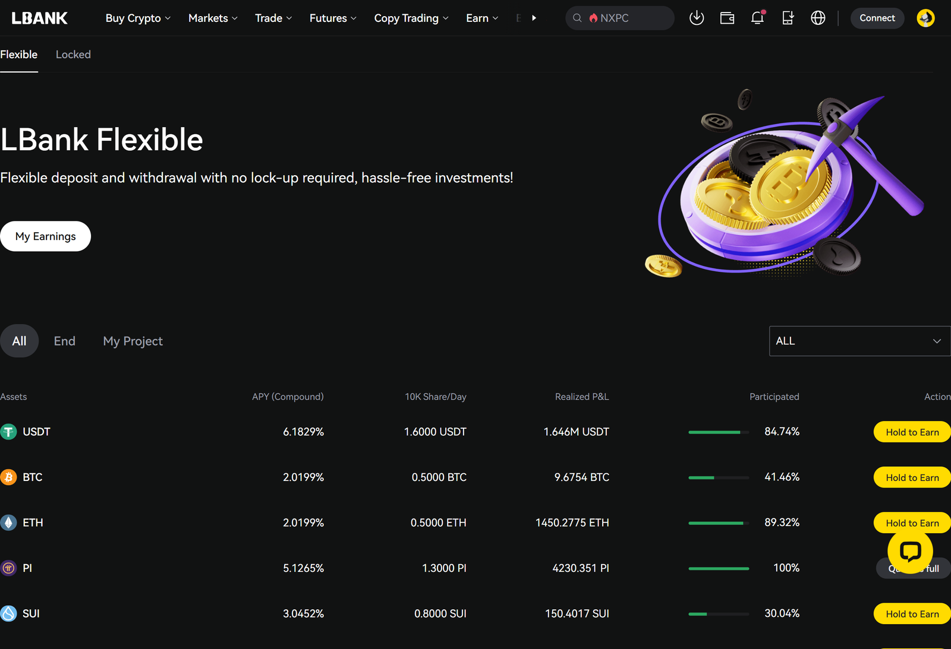Click the LBANK logo
This screenshot has width=951, height=649.
click(x=40, y=18)
